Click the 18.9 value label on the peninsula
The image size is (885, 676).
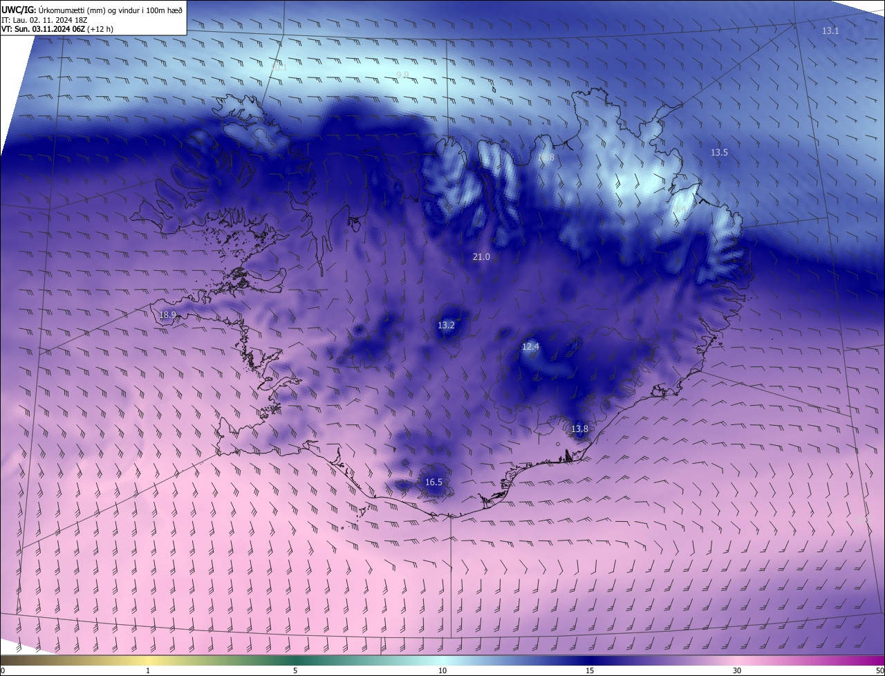(x=168, y=315)
